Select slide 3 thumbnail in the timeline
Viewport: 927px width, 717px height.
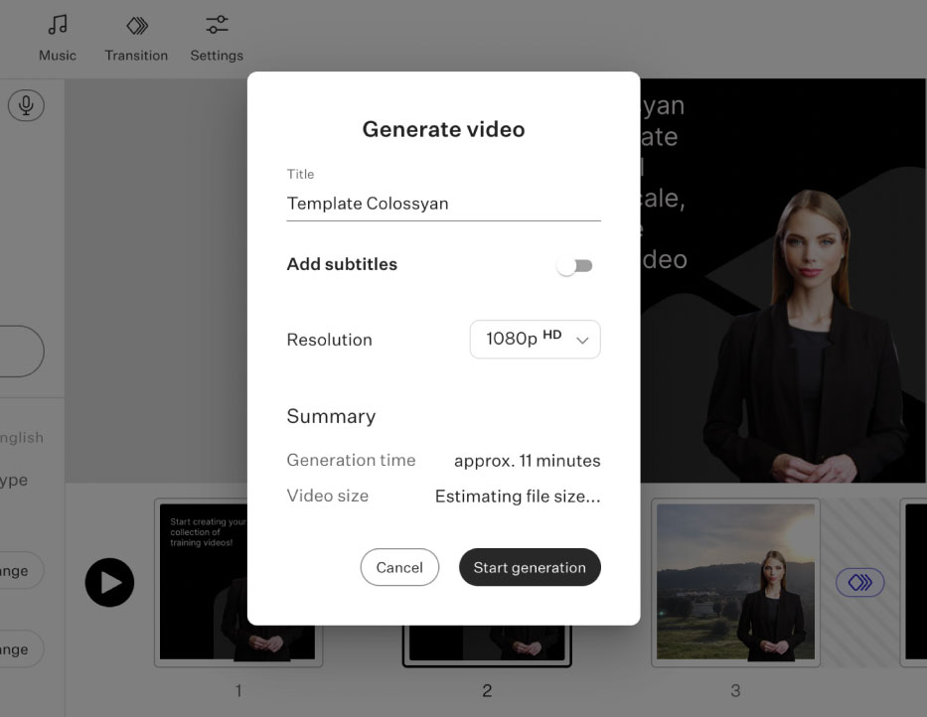tap(735, 583)
